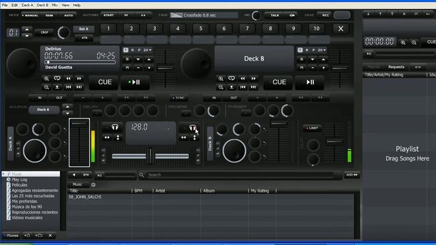436x245 pixels.
Task: Skip to next track on Deck A
Action: click(79, 87)
